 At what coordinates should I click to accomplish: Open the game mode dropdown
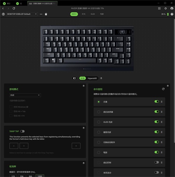[x=25, y=95]
